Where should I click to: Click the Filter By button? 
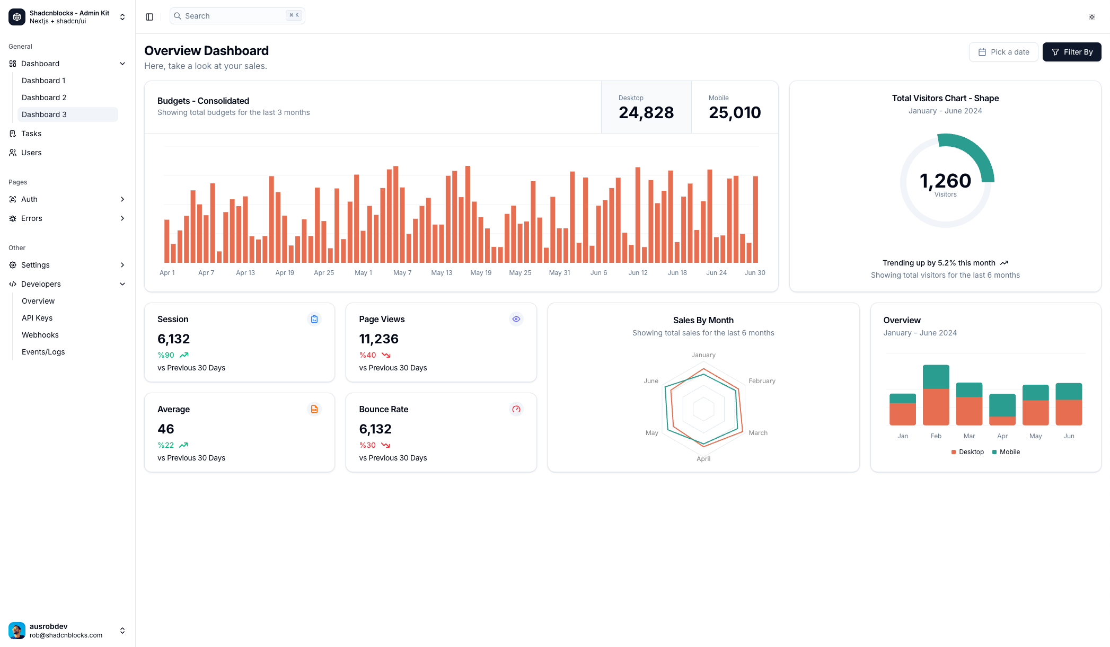pyautogui.click(x=1072, y=52)
